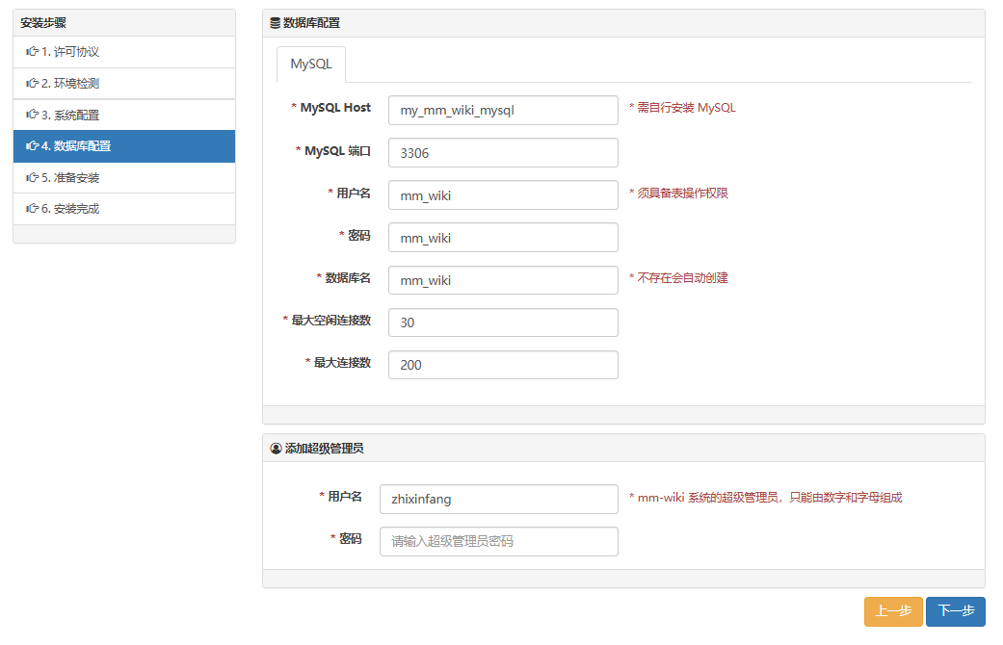
Task: Click hand icon beside 环境检测
Action: [32, 83]
